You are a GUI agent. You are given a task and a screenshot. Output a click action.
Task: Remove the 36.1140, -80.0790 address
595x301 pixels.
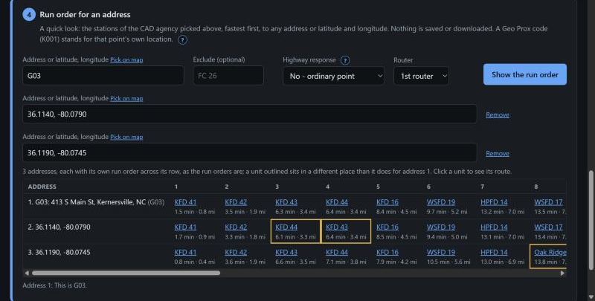point(498,115)
